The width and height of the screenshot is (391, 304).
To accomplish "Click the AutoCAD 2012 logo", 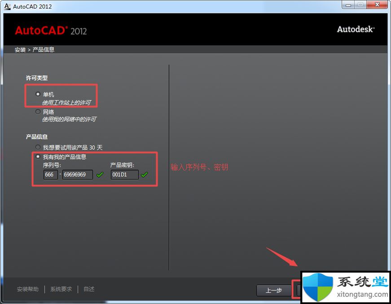I will pos(51,31).
